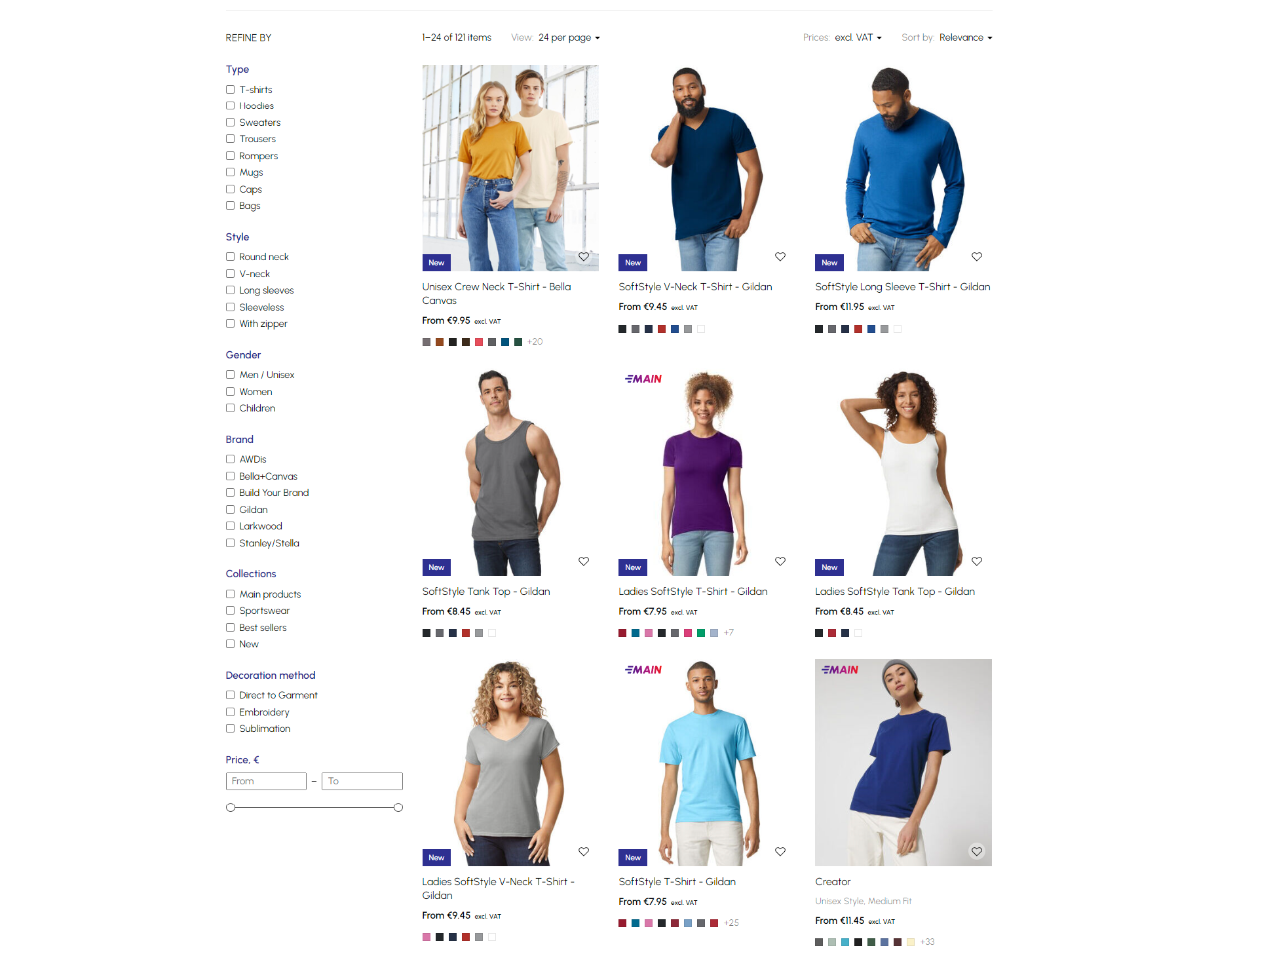
Task: Favorite the Unisex Crew Neck T-Shirt heart icon
Action: tap(583, 257)
